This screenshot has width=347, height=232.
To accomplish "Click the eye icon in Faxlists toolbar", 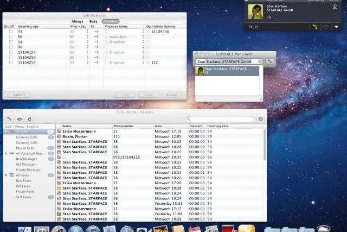I will [x=20, y=119].
